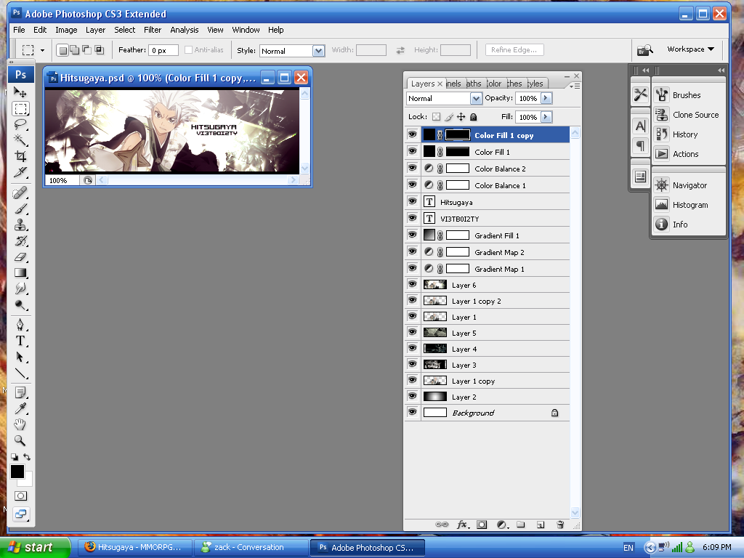Viewport: 744px width, 558px height.
Task: Open the Clone Source panel
Action: [x=687, y=114]
